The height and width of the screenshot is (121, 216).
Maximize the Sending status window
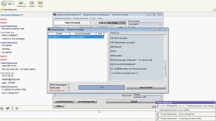(x=160, y=30)
